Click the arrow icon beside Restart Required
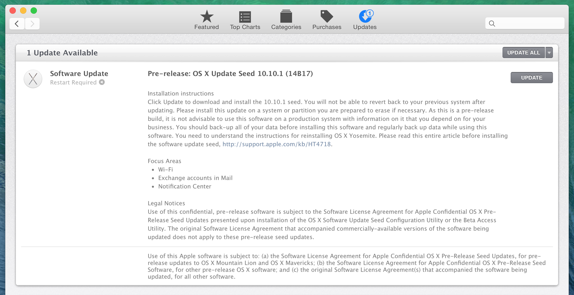The image size is (574, 295). click(102, 82)
